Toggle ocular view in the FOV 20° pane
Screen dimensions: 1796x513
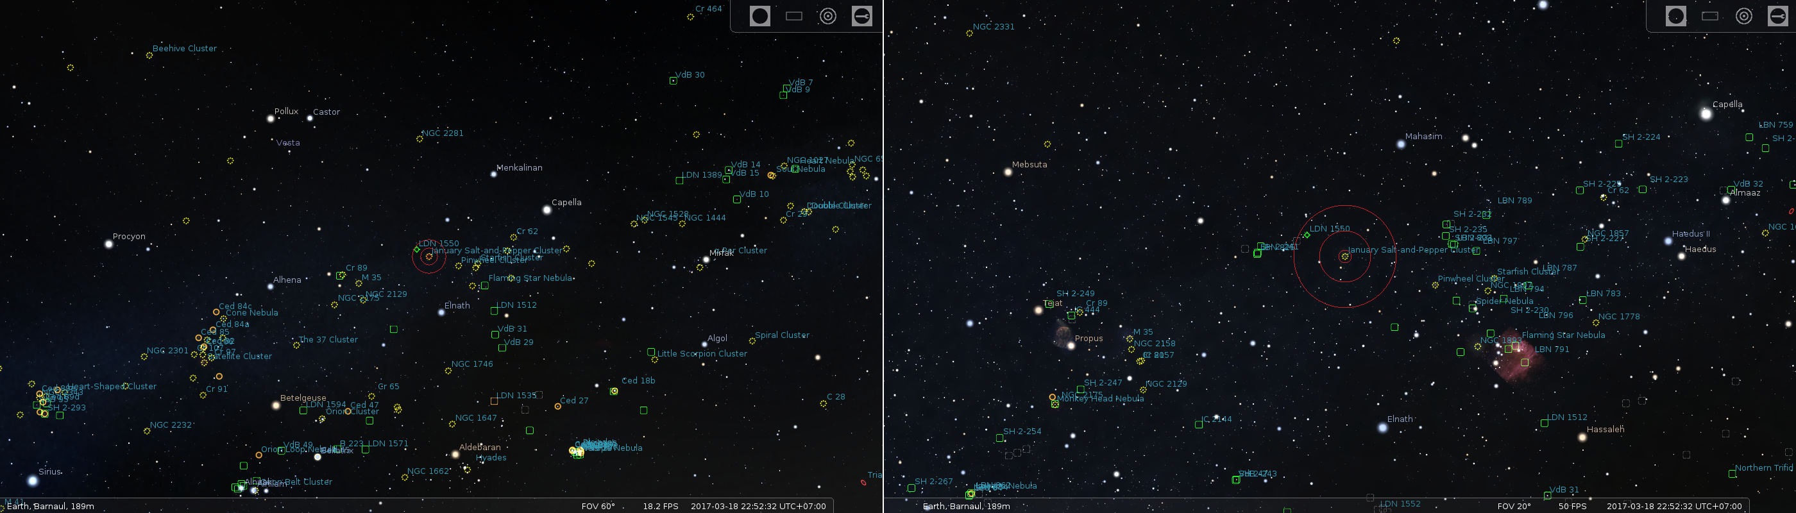1675,16
